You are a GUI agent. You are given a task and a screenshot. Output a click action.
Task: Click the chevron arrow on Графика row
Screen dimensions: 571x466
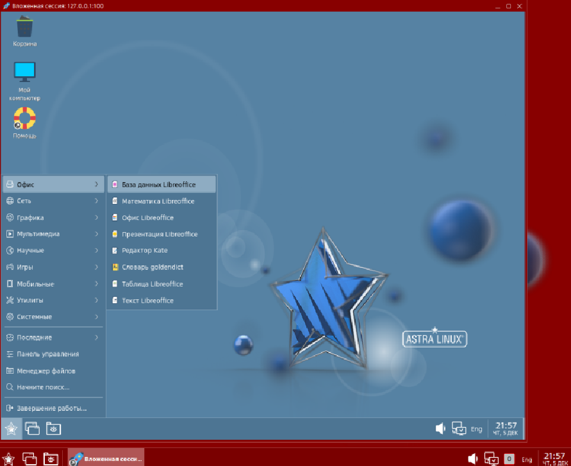click(x=97, y=217)
